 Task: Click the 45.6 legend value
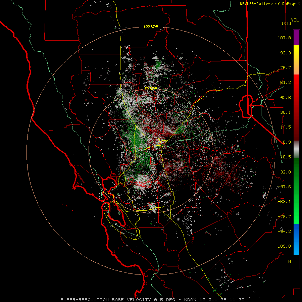click(286, 97)
